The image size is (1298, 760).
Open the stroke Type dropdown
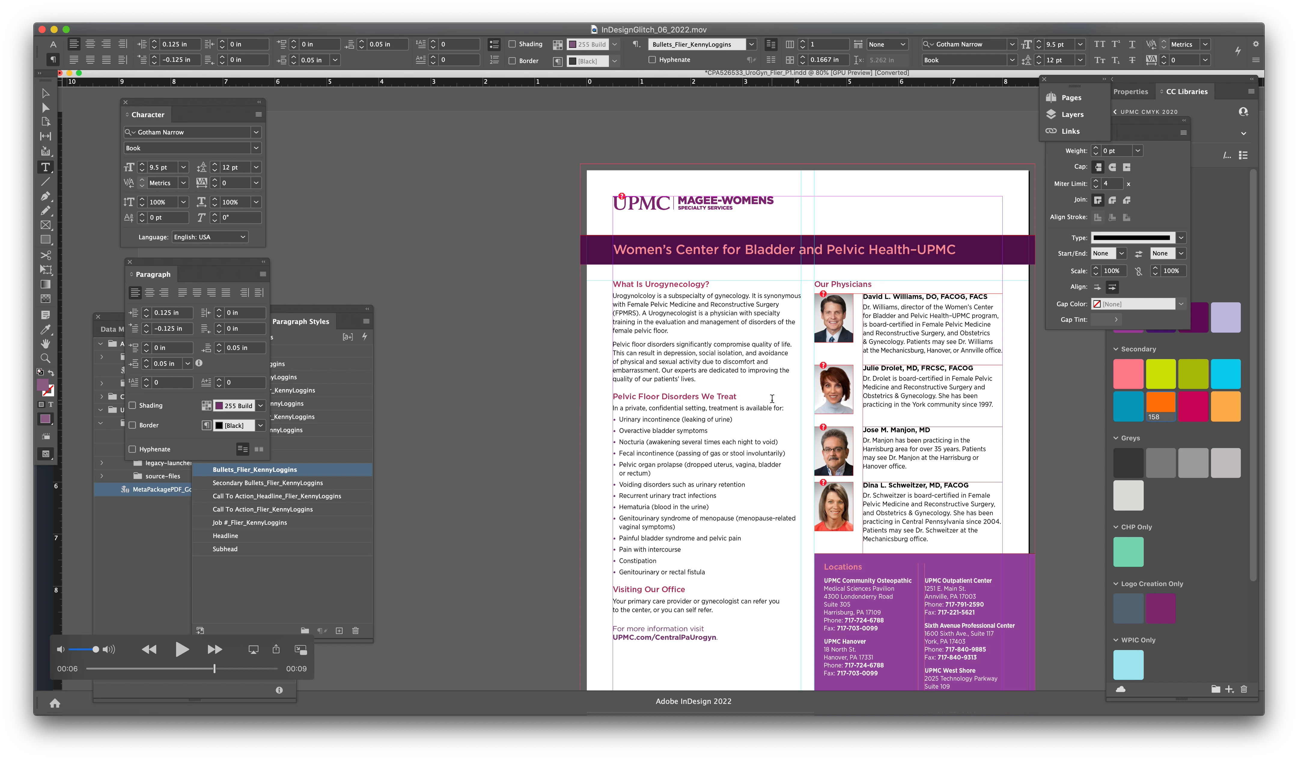pos(1181,237)
